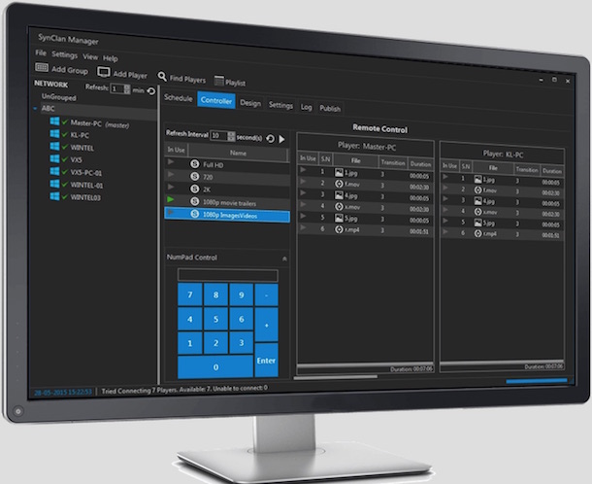Click the reload icon next to second(s)
592x484 pixels.
coord(270,138)
